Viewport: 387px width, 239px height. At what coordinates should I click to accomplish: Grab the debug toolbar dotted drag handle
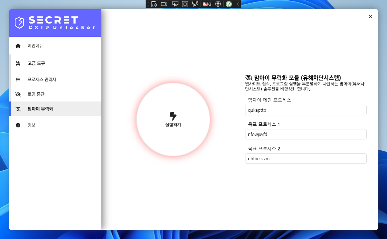(148, 4)
